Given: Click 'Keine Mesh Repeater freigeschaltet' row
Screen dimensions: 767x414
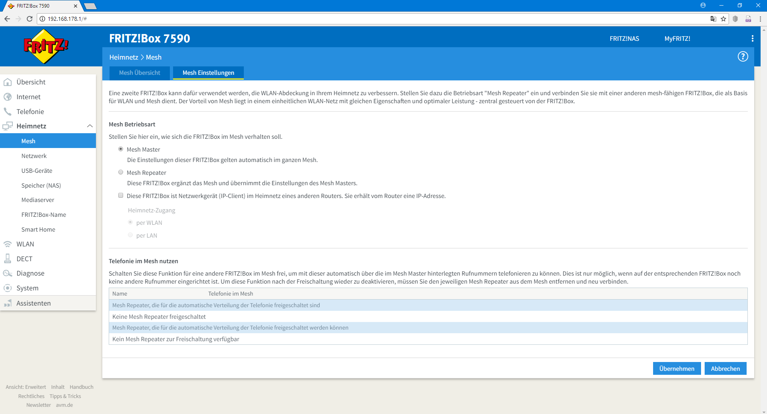Looking at the screenshot, I should (x=428, y=316).
